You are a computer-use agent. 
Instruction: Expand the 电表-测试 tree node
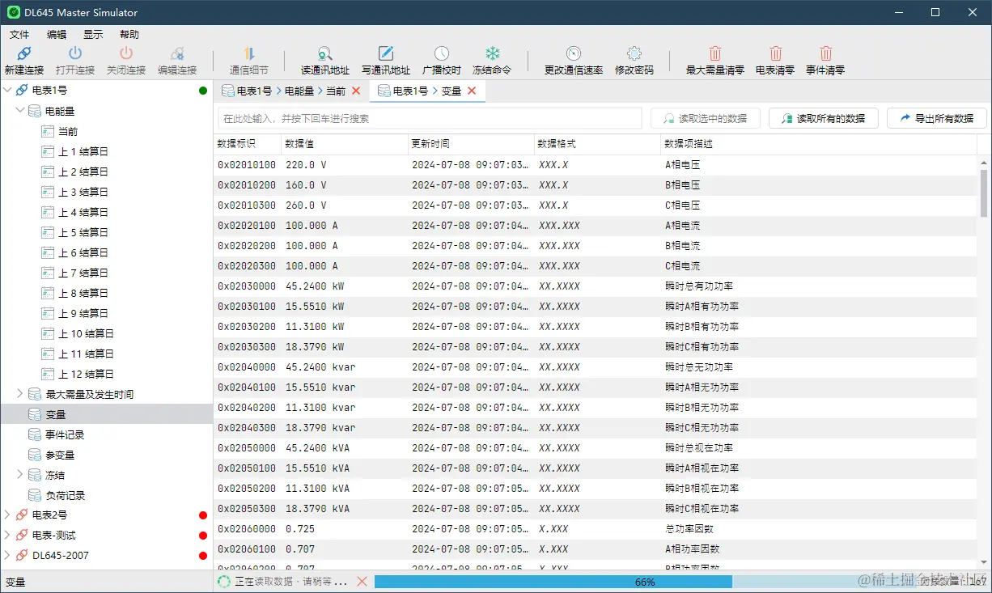click(x=8, y=535)
